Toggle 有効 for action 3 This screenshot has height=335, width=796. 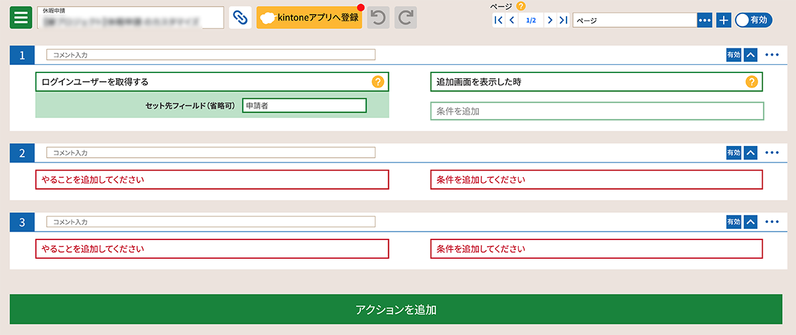(733, 222)
